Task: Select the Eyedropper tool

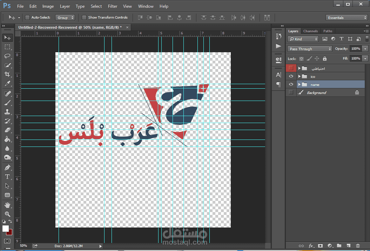Action: [7, 83]
